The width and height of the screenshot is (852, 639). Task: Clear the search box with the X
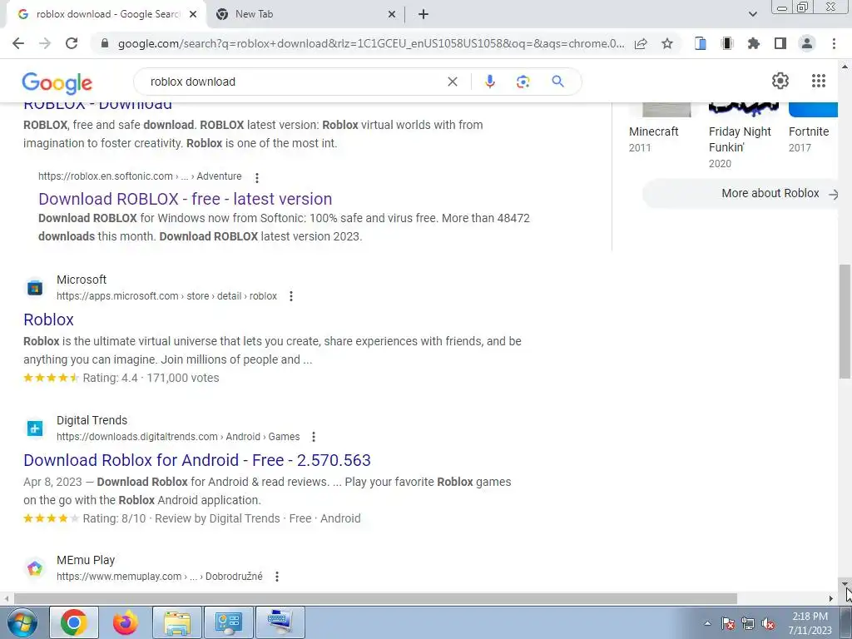tap(452, 82)
